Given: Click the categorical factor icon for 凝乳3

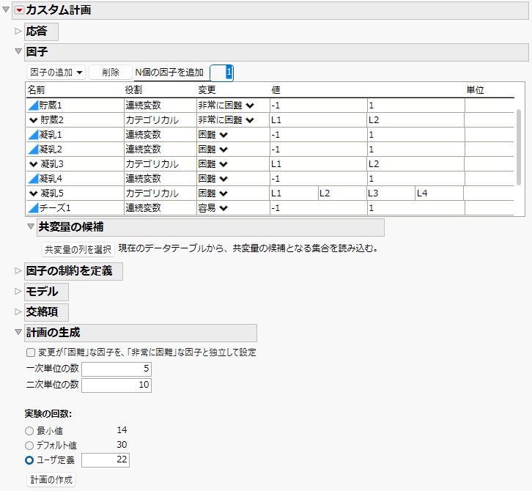Looking at the screenshot, I should point(33,164).
